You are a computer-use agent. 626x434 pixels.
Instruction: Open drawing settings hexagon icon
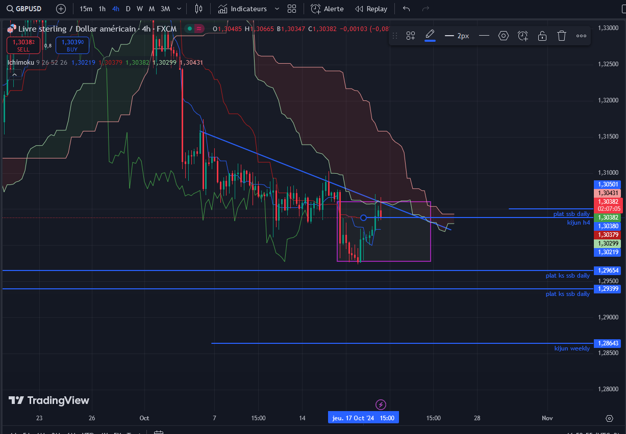tap(504, 36)
